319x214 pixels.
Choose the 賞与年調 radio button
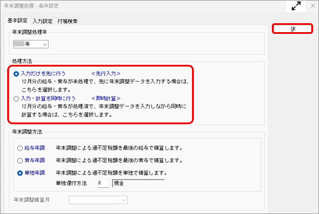pyautogui.click(x=20, y=160)
